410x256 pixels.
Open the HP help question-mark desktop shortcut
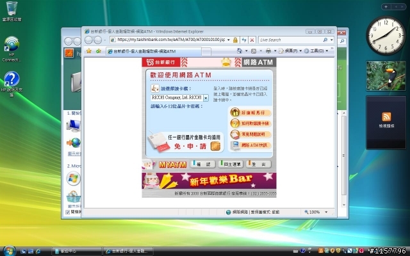[12, 84]
